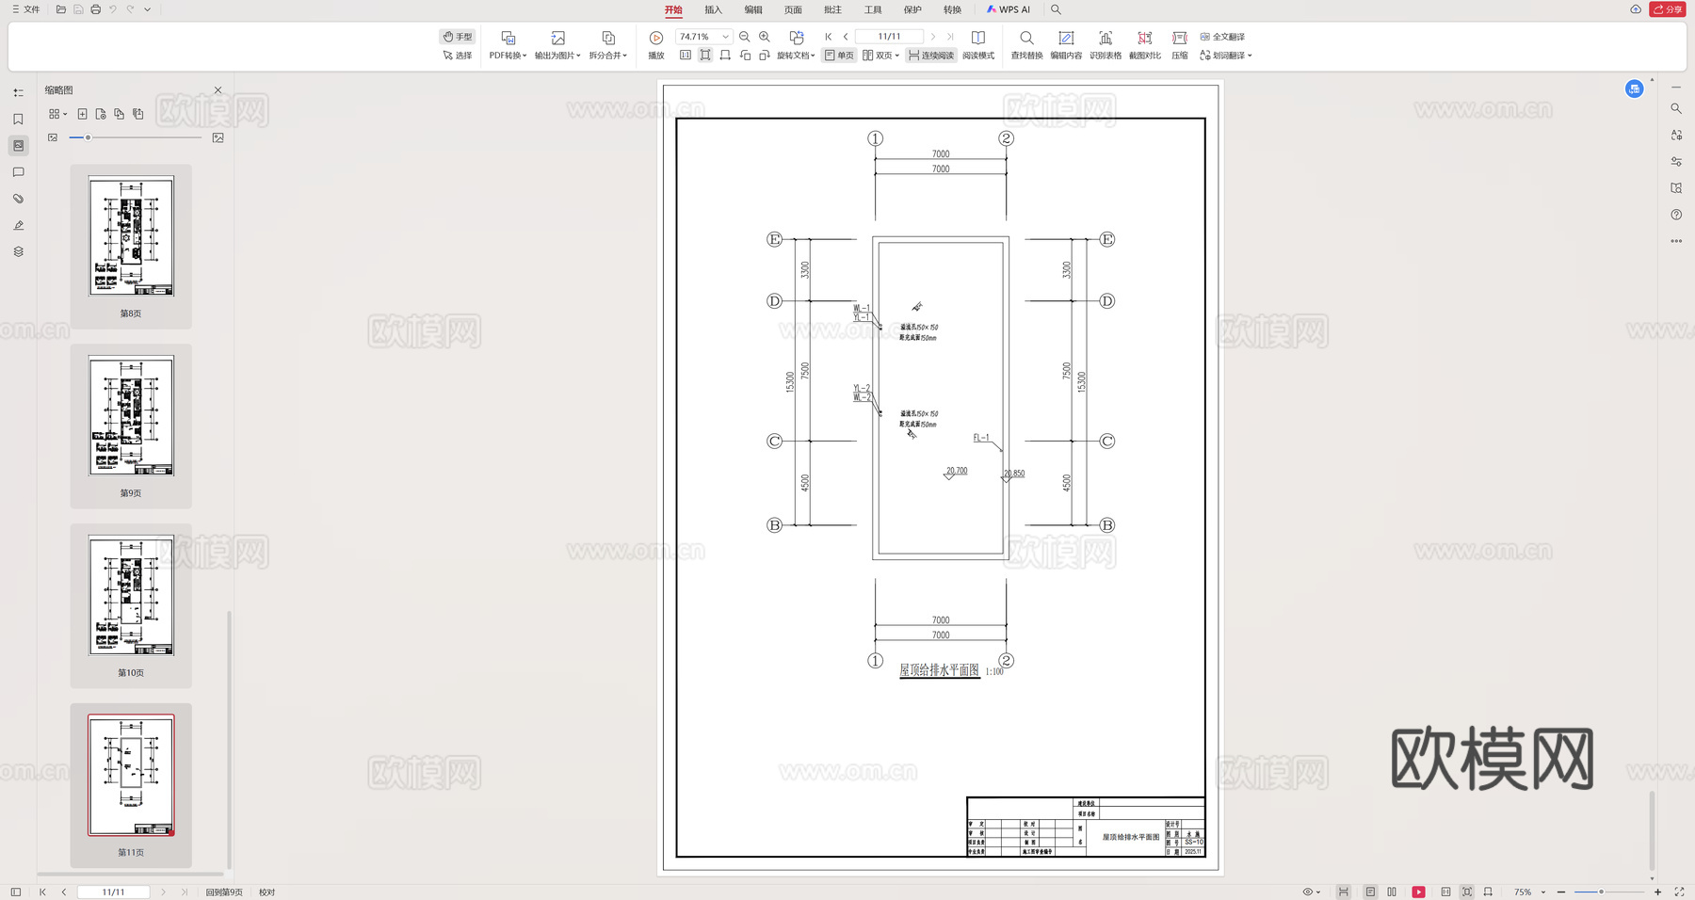Toggle two-page layout in status bar
This screenshot has height=900, width=1695.
coord(1392,892)
